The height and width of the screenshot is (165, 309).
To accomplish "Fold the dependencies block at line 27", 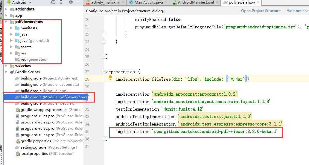I will coord(104,72).
